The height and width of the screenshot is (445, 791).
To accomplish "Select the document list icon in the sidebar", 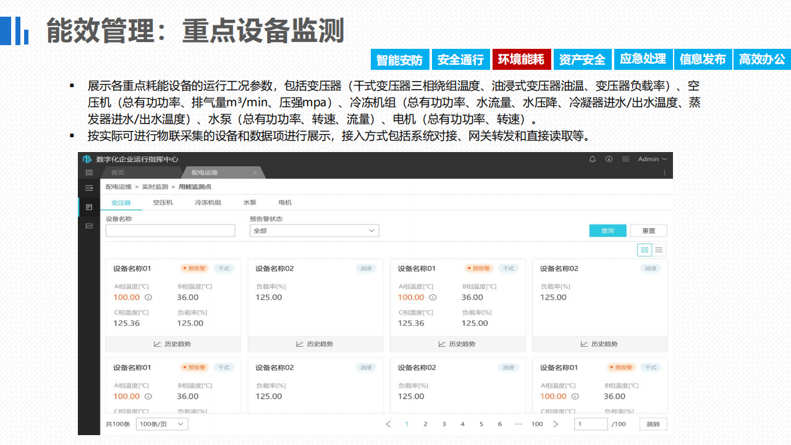I will (x=89, y=207).
